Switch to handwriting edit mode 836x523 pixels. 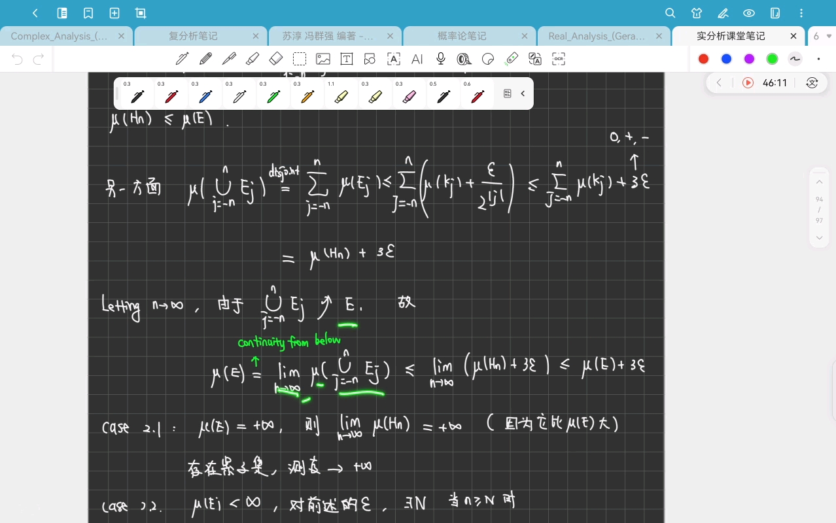point(723,13)
